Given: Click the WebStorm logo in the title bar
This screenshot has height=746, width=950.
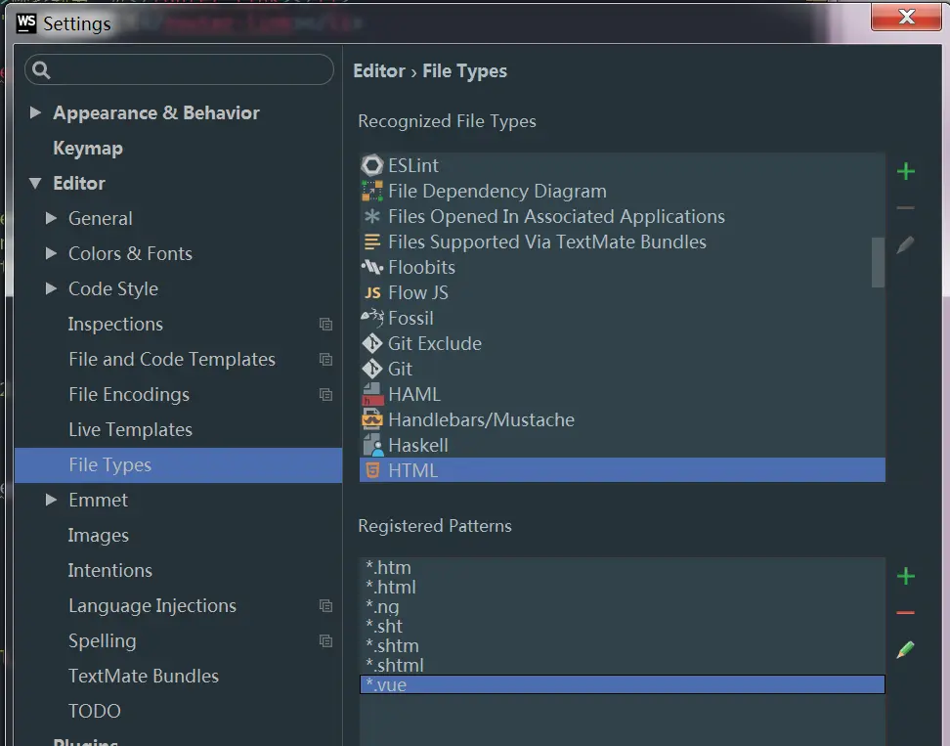Looking at the screenshot, I should click(x=26, y=23).
